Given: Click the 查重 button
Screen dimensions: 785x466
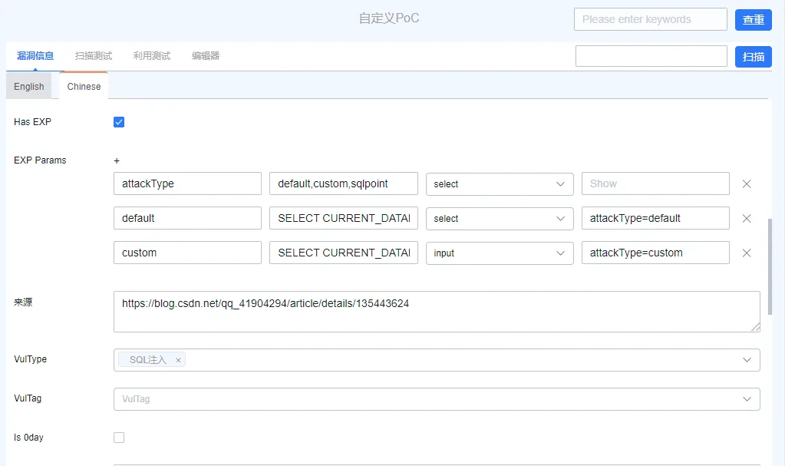Looking at the screenshot, I should click(753, 19).
